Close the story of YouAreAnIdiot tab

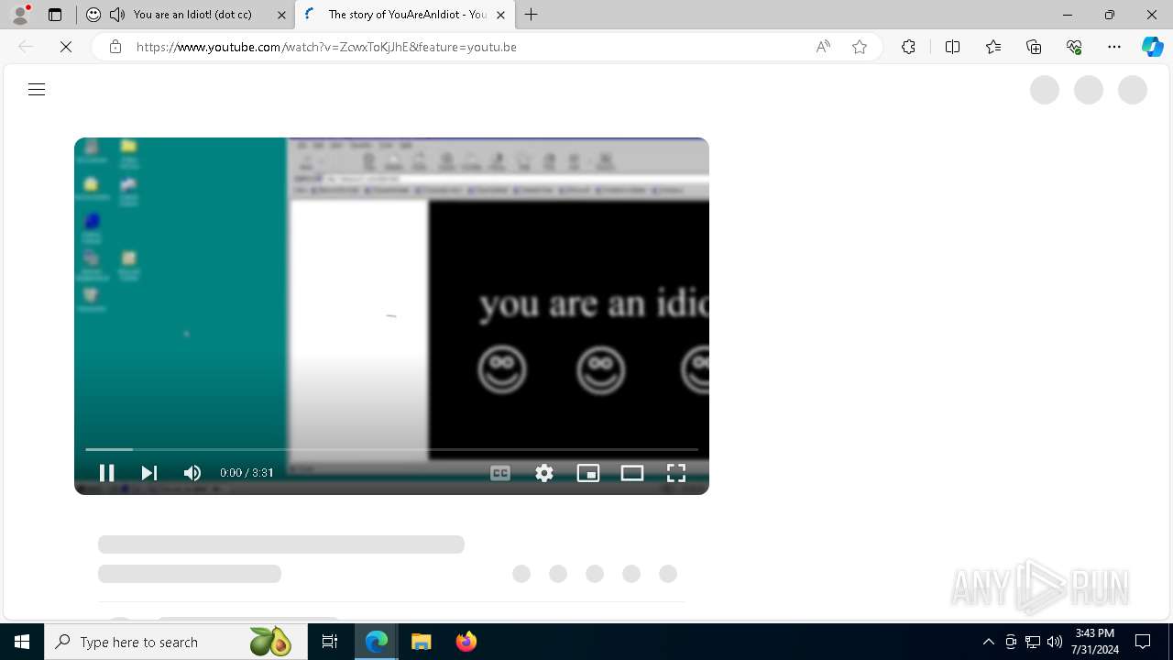(501, 15)
